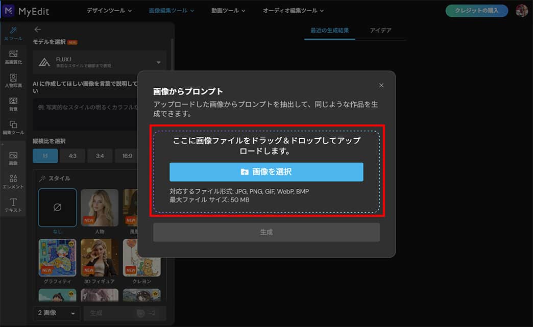Open the テキスト tool in the sidebar
Screen dimensions: 533x327
pyautogui.click(x=13, y=204)
